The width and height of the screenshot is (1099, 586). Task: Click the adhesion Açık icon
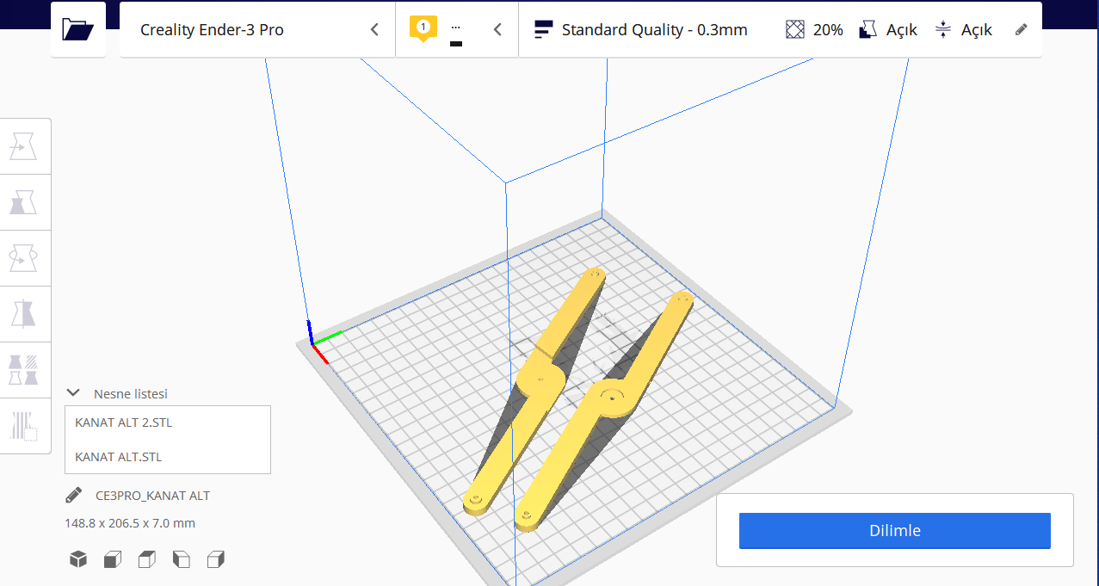pyautogui.click(x=943, y=29)
